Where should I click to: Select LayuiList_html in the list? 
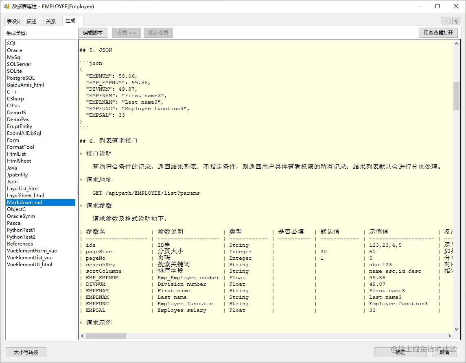(41, 188)
